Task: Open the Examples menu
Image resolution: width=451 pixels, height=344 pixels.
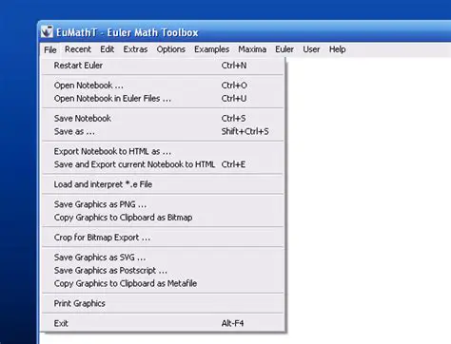Action: coord(211,49)
